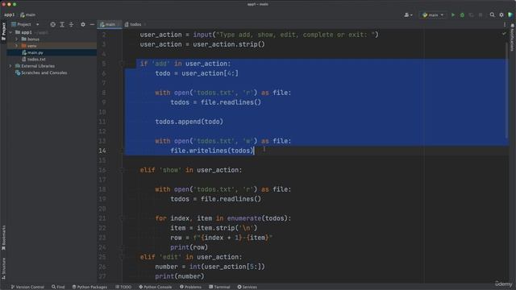The height and width of the screenshot is (290, 516).
Task: Click Expand All icon in Project panel
Action: [62, 24]
